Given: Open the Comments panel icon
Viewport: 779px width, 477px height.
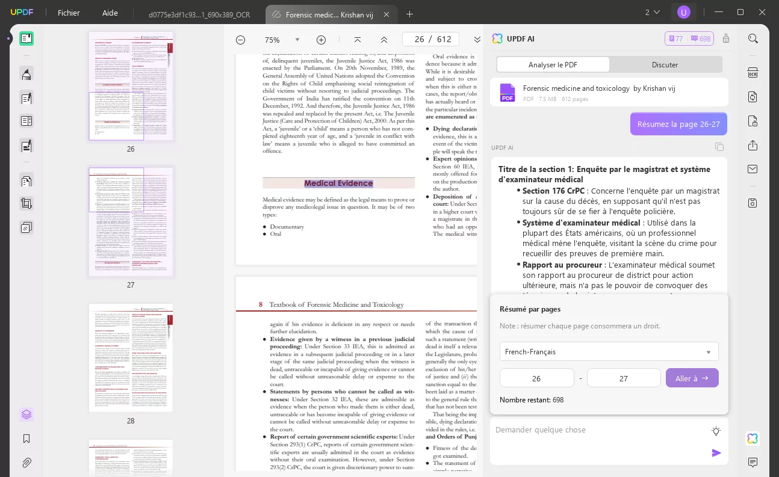Looking at the screenshot, I should point(753,463).
